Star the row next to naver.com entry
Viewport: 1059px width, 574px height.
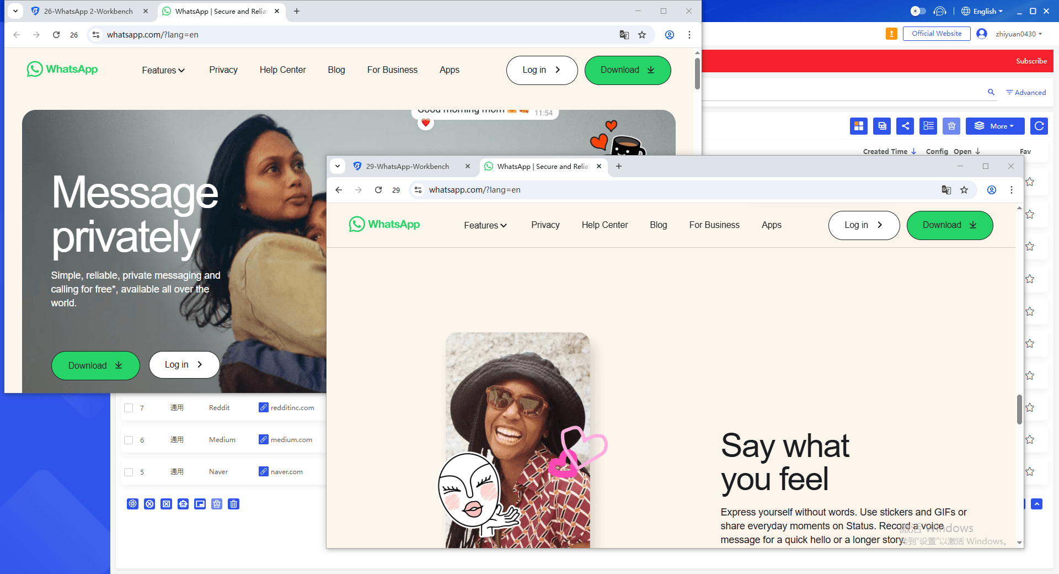click(1030, 472)
